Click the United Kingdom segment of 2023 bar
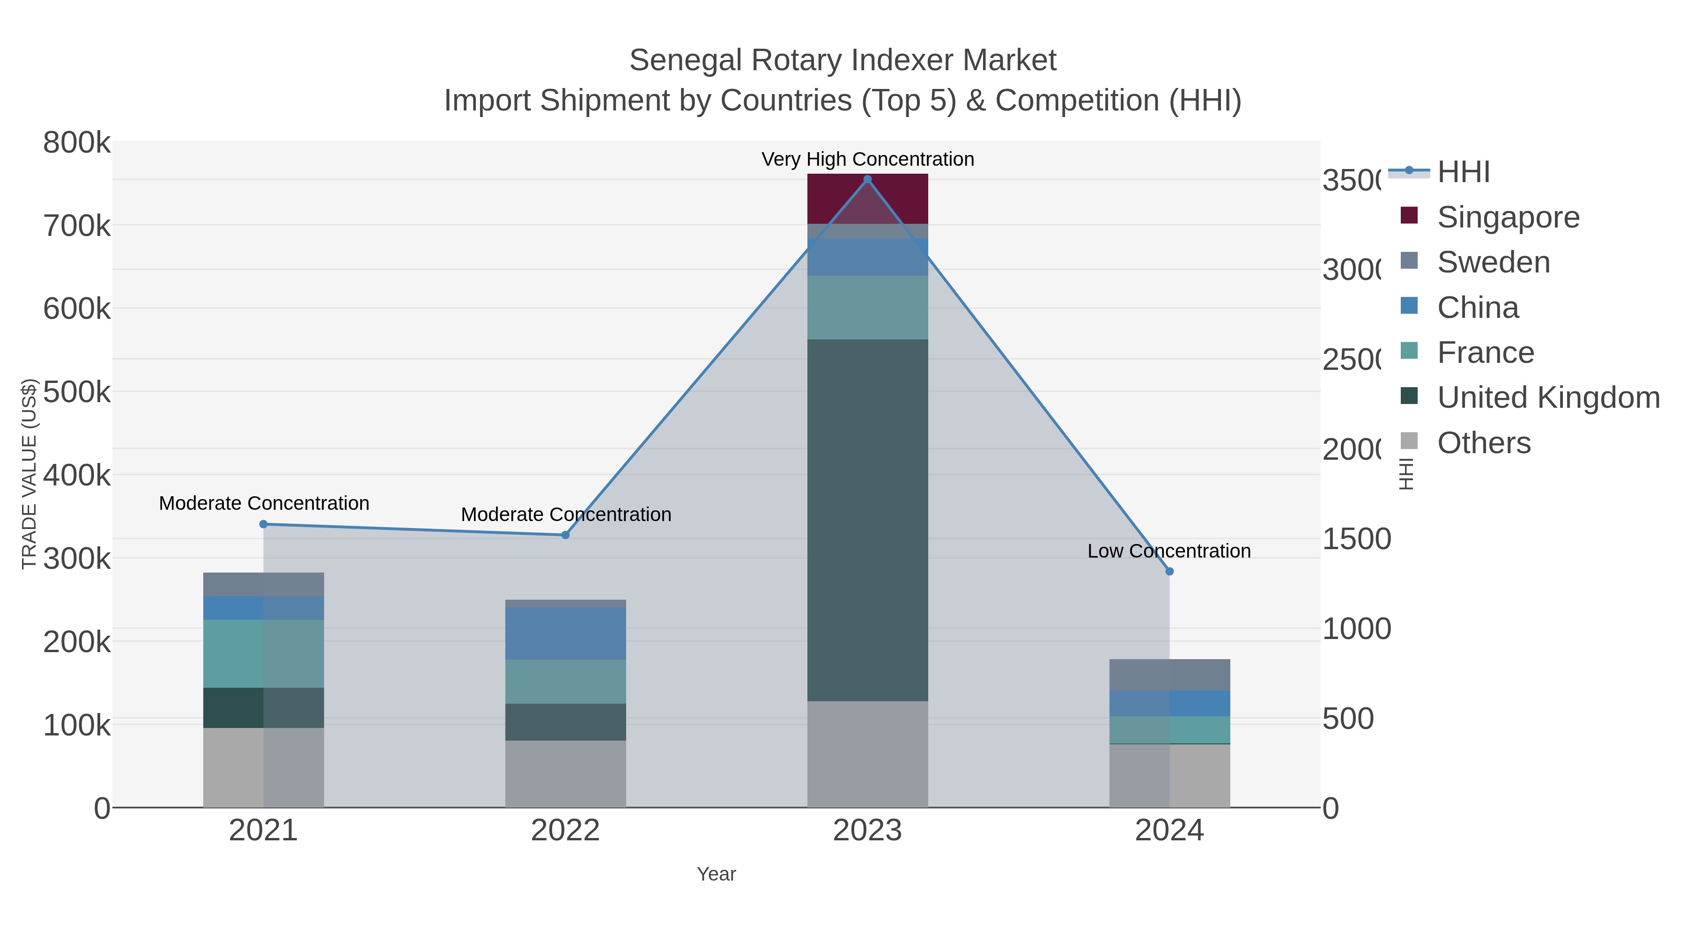The width and height of the screenshot is (1686, 948). click(867, 520)
